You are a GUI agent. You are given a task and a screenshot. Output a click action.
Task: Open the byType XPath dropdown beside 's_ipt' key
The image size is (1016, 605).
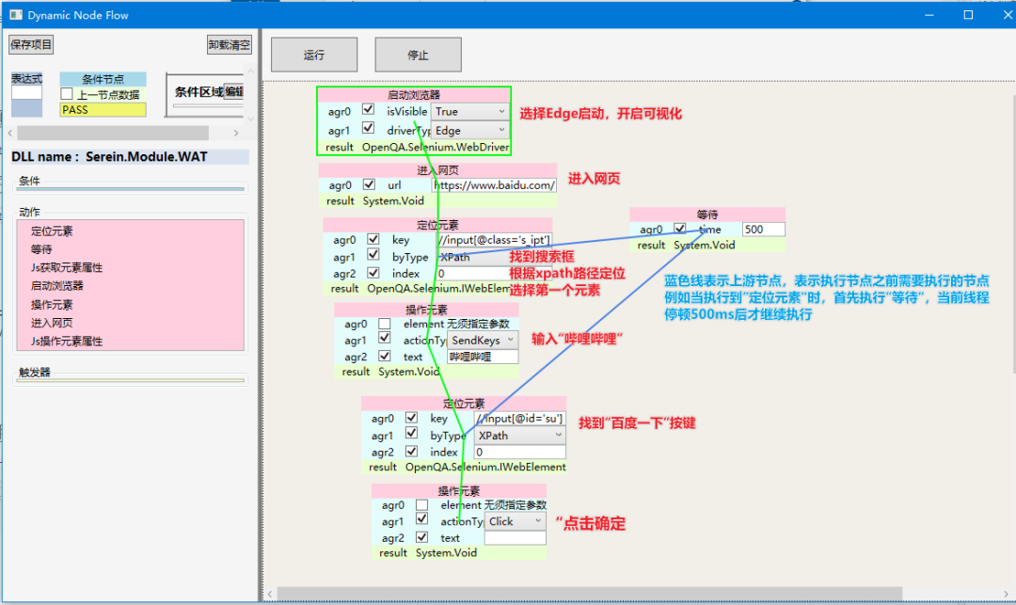pyautogui.click(x=494, y=257)
